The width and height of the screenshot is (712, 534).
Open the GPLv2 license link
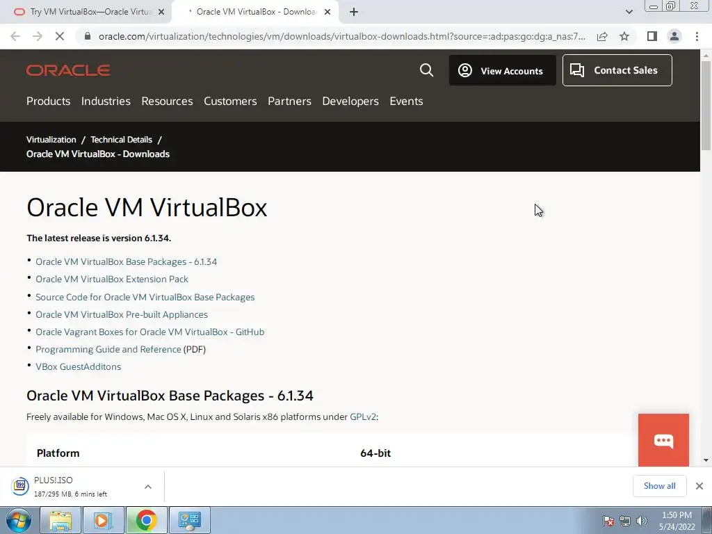[x=363, y=417]
